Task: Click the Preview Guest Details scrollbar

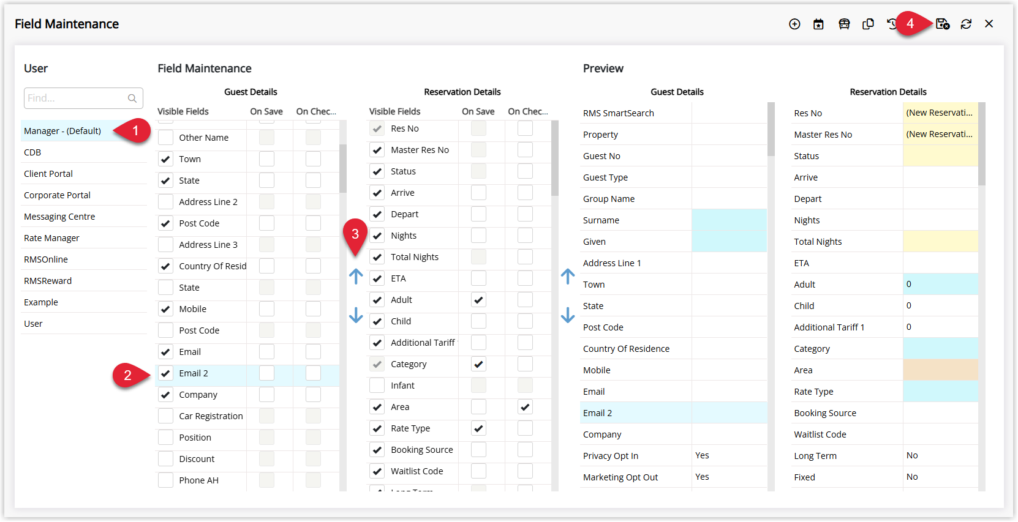Action: (x=771, y=129)
